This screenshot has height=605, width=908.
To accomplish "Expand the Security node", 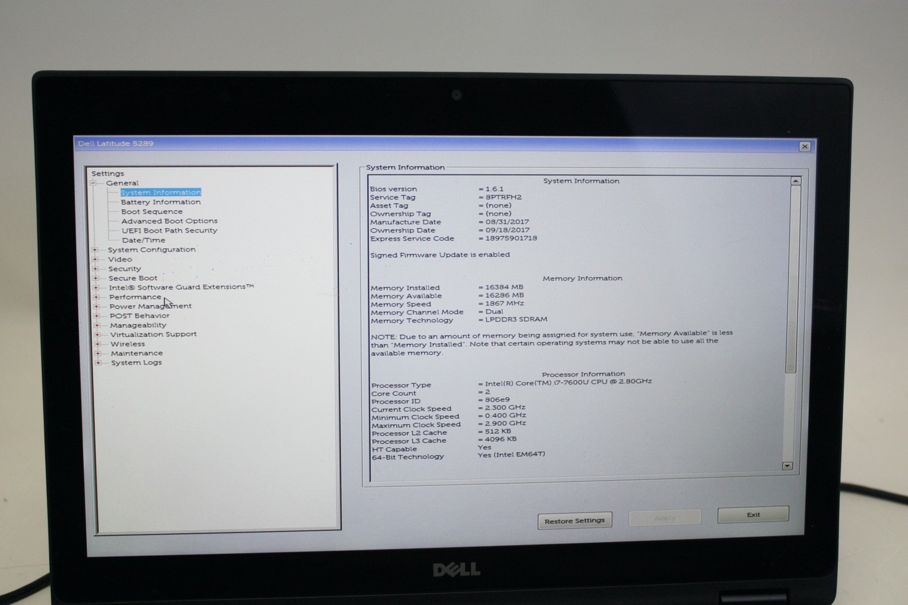I will tap(95, 269).
